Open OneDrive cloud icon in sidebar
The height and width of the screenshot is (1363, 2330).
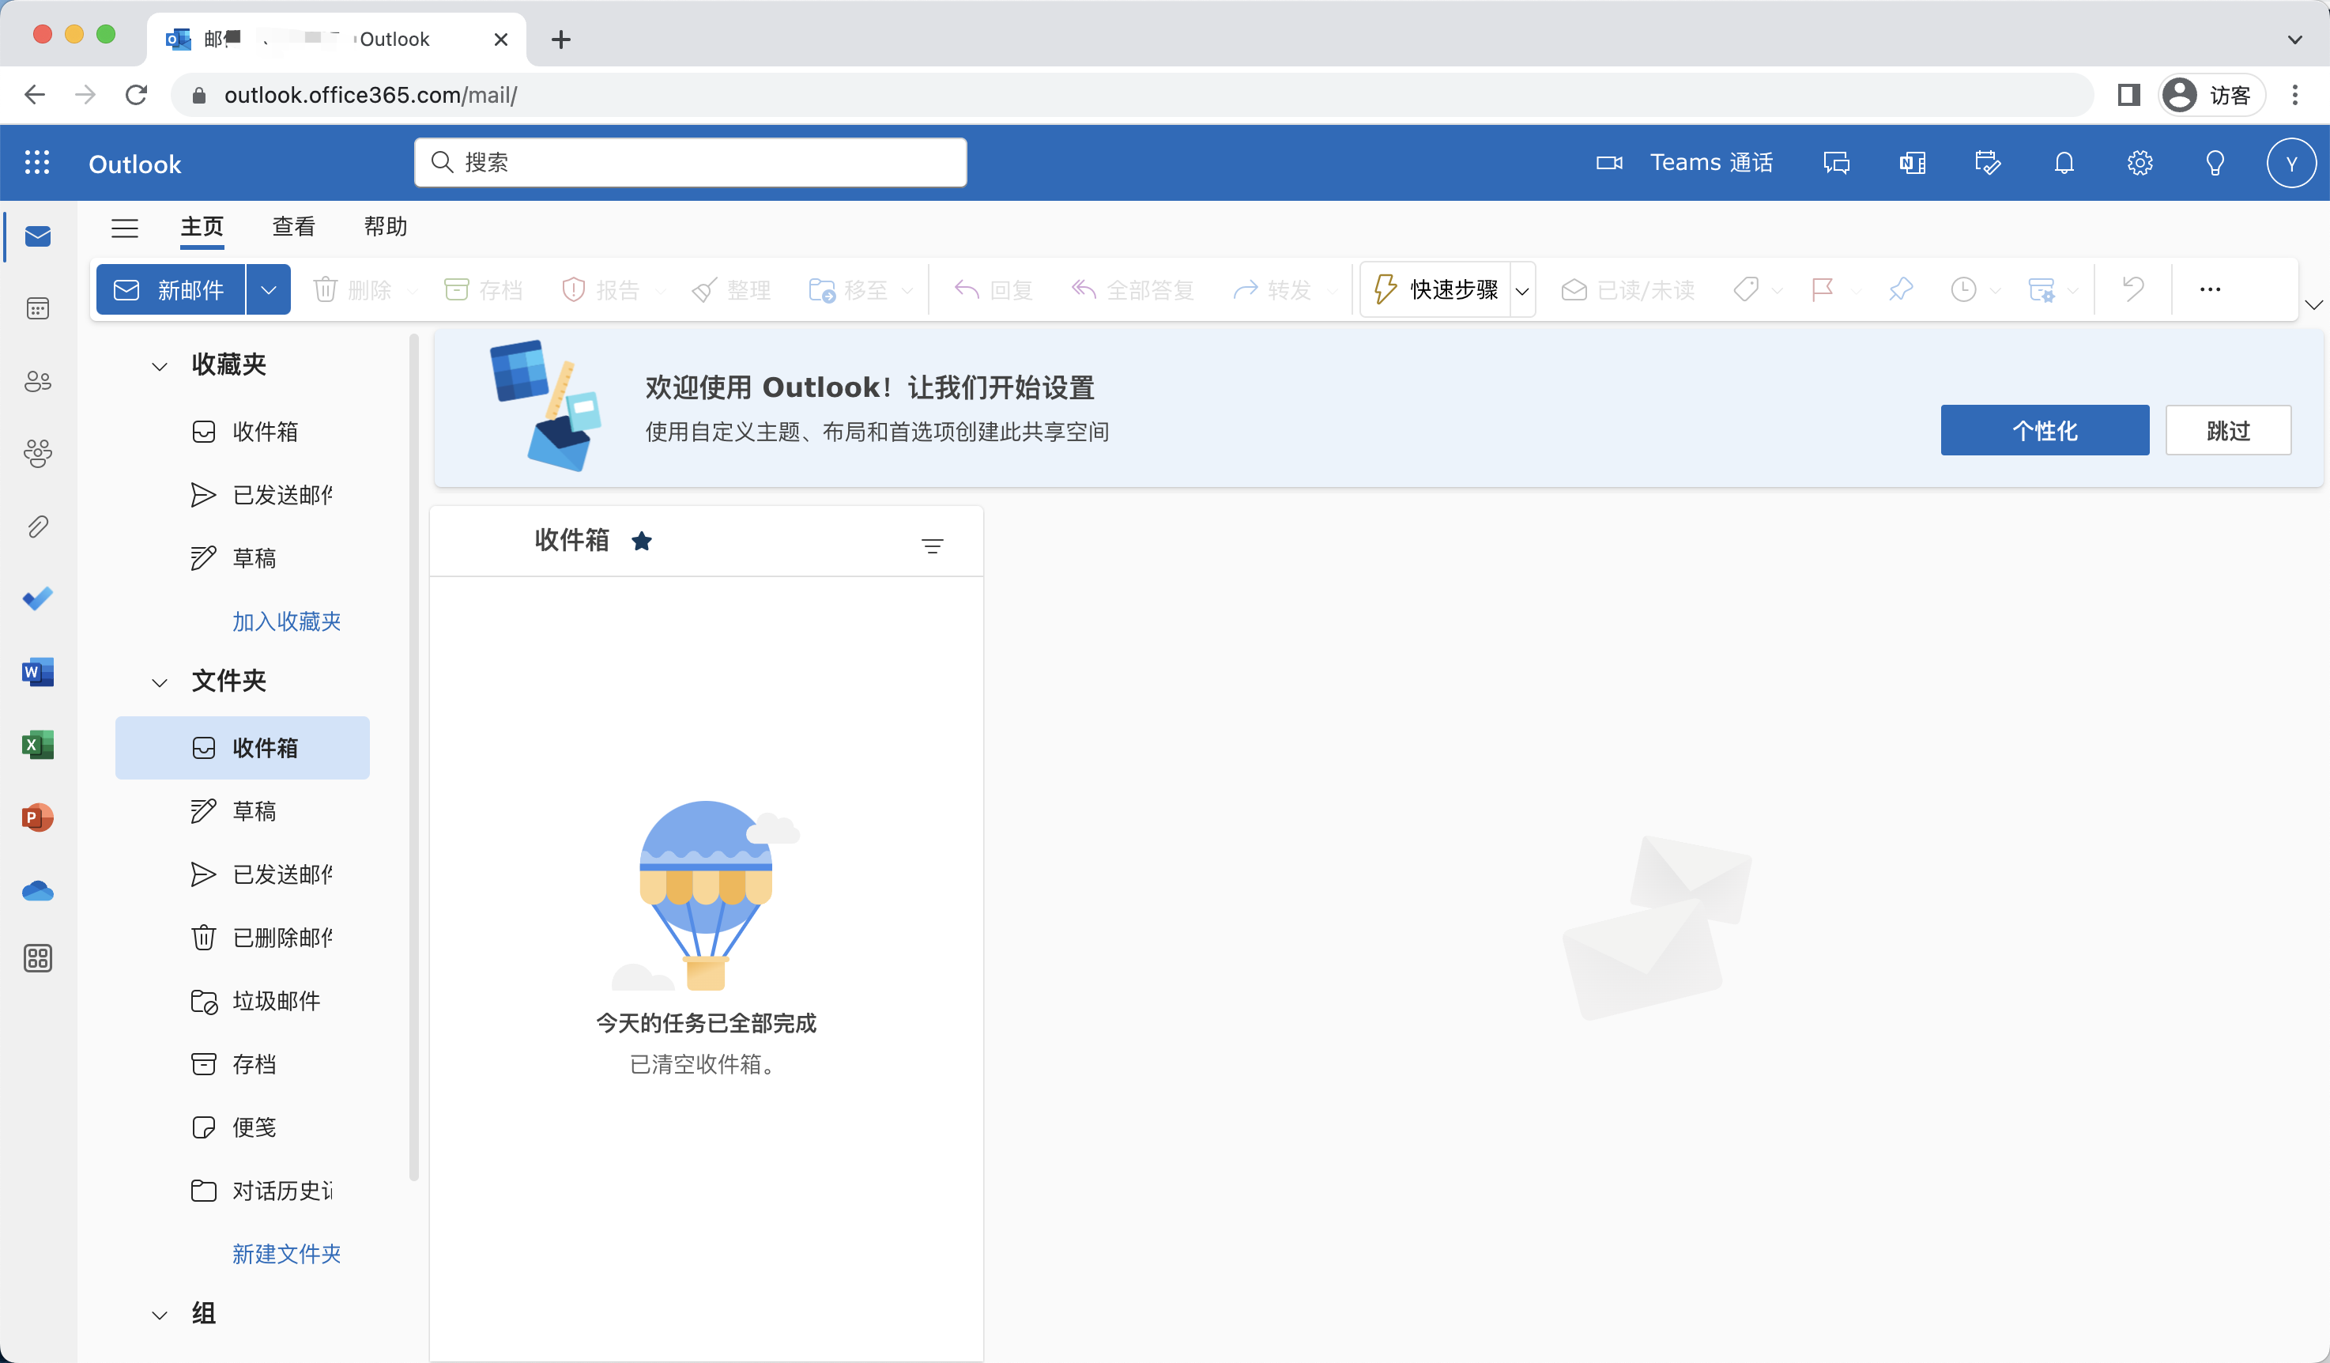point(38,890)
